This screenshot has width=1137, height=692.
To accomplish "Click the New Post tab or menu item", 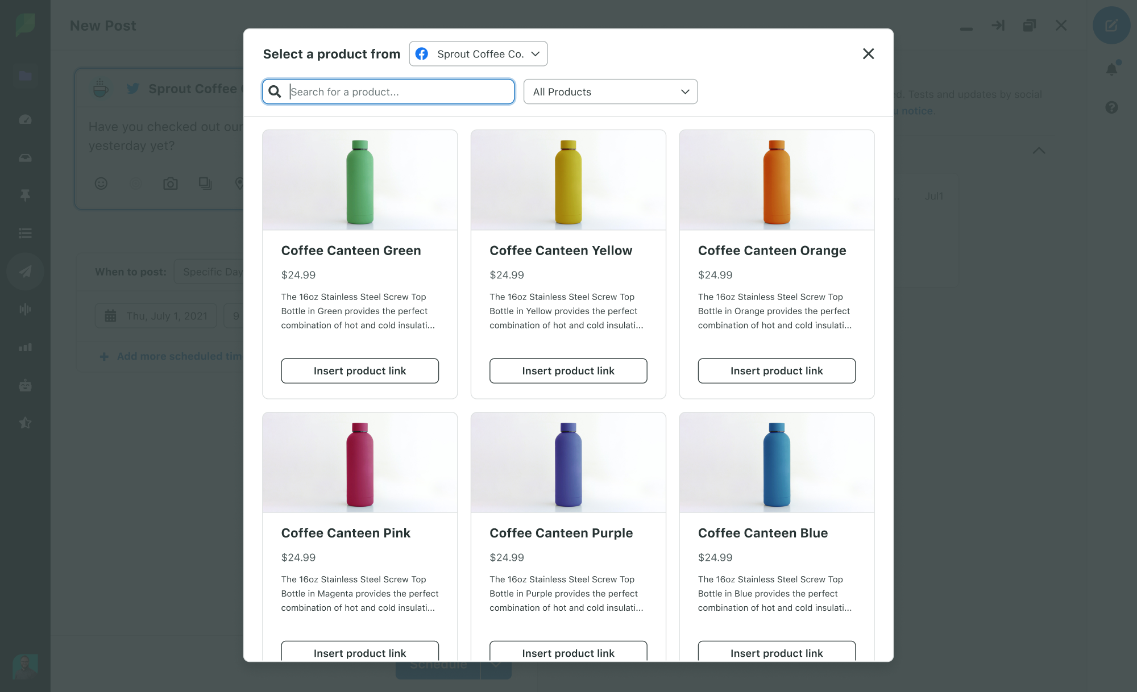I will [x=102, y=25].
